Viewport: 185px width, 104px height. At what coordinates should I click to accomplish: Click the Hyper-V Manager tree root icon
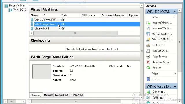tap(6, 6)
